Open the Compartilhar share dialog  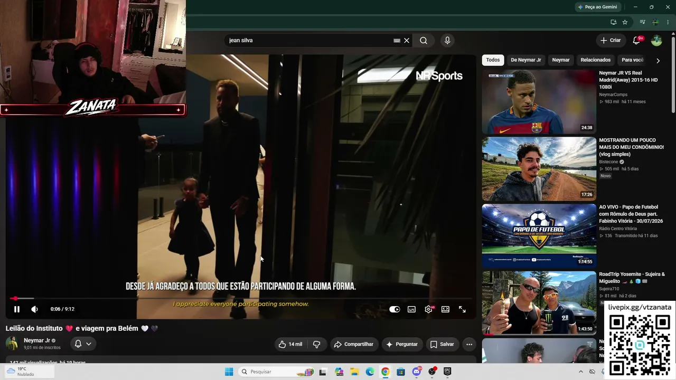(x=353, y=344)
